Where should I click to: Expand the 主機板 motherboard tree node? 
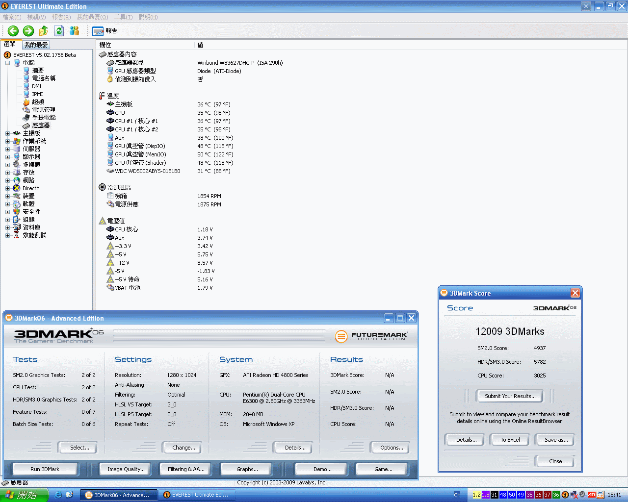[x=7, y=133]
